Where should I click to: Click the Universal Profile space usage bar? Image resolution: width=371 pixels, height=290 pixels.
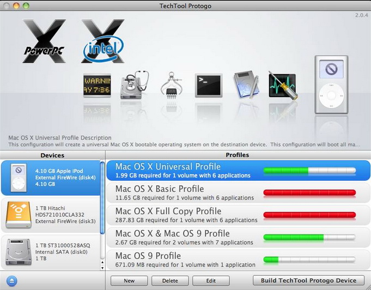click(309, 171)
